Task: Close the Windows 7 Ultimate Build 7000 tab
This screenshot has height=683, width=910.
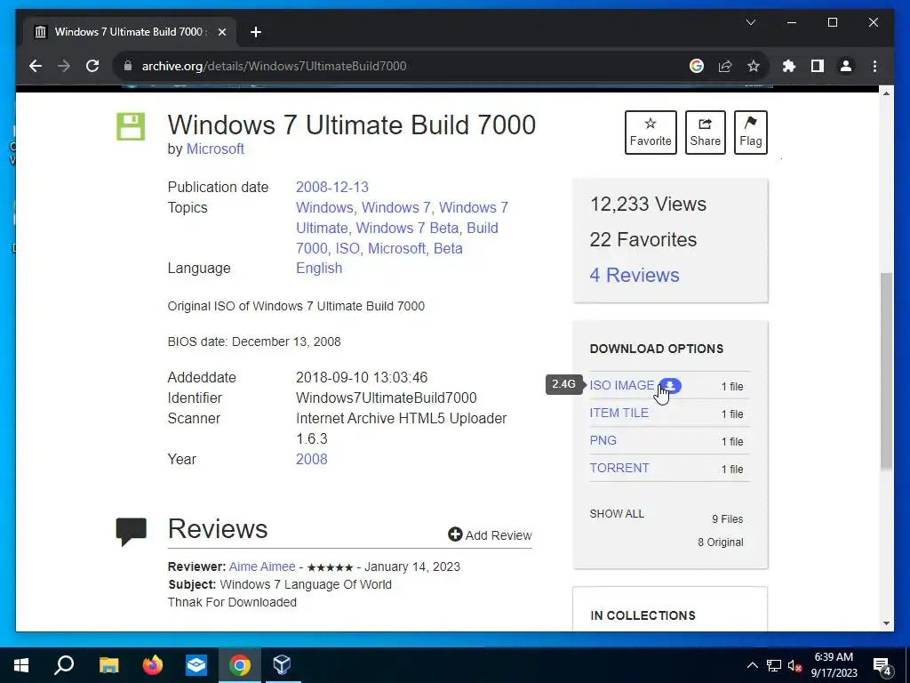Action: pos(221,32)
